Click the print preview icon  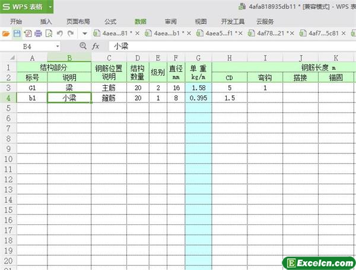49,34
